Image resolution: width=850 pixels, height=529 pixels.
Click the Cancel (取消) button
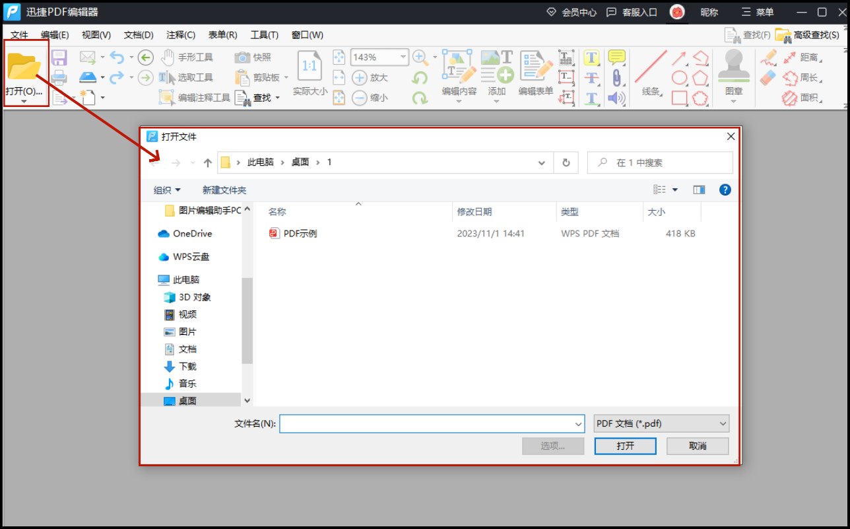pos(698,446)
